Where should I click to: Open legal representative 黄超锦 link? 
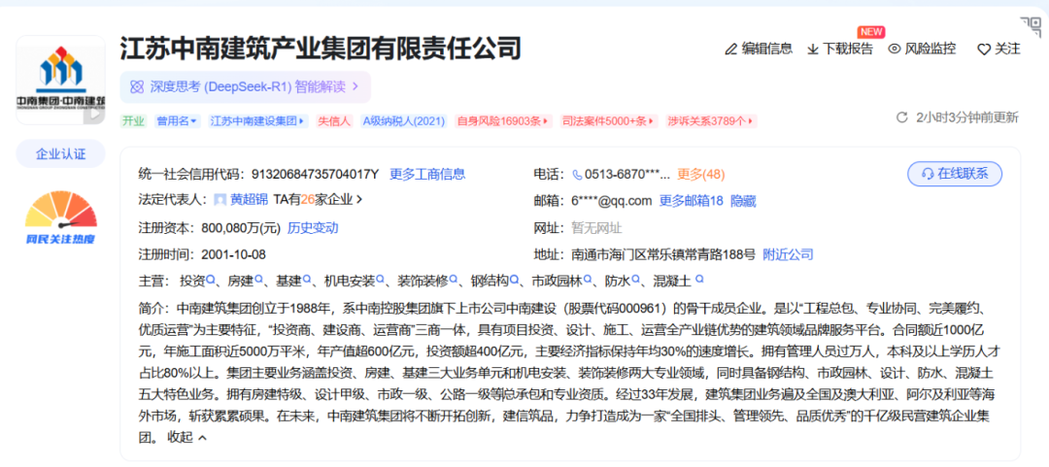point(249,199)
